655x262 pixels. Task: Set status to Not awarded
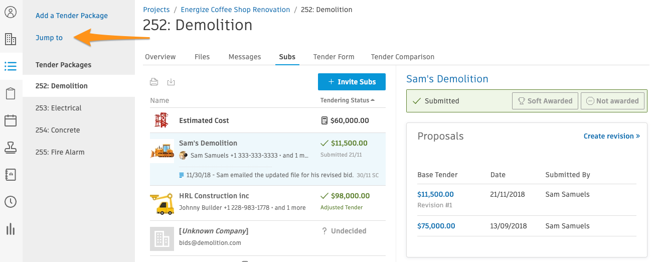[x=612, y=101]
